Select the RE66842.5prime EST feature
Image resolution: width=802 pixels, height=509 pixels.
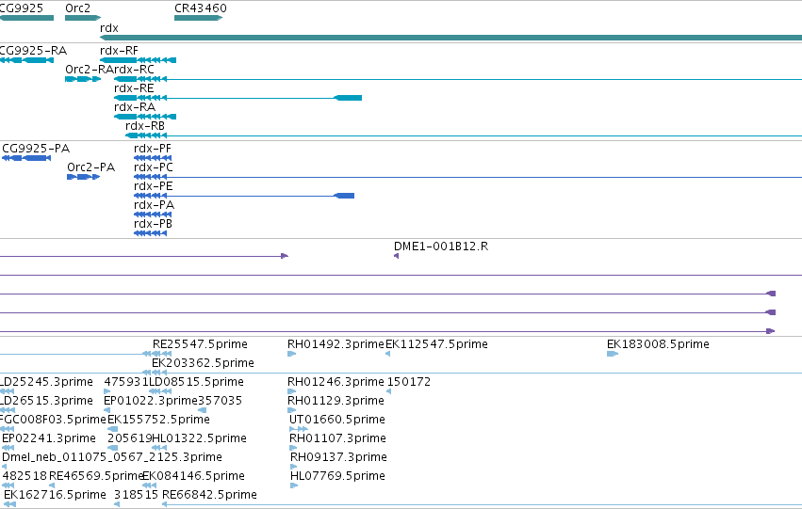(x=482, y=504)
